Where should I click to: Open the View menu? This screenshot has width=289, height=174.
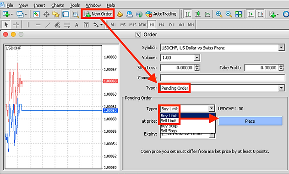pyautogui.click(x=24, y=5)
